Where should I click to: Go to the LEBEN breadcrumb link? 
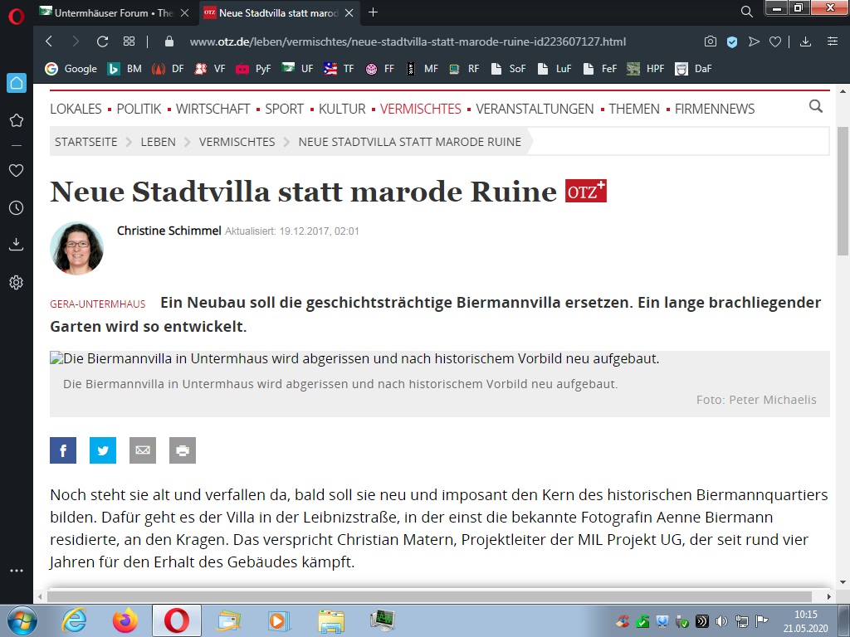(158, 142)
